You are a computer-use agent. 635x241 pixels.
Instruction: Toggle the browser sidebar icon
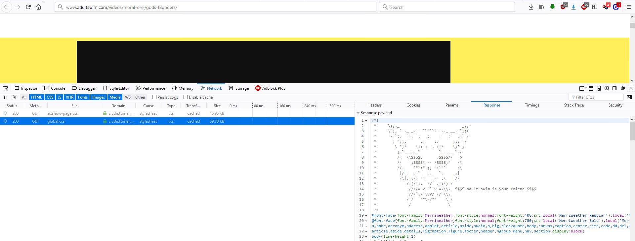[x=595, y=7]
